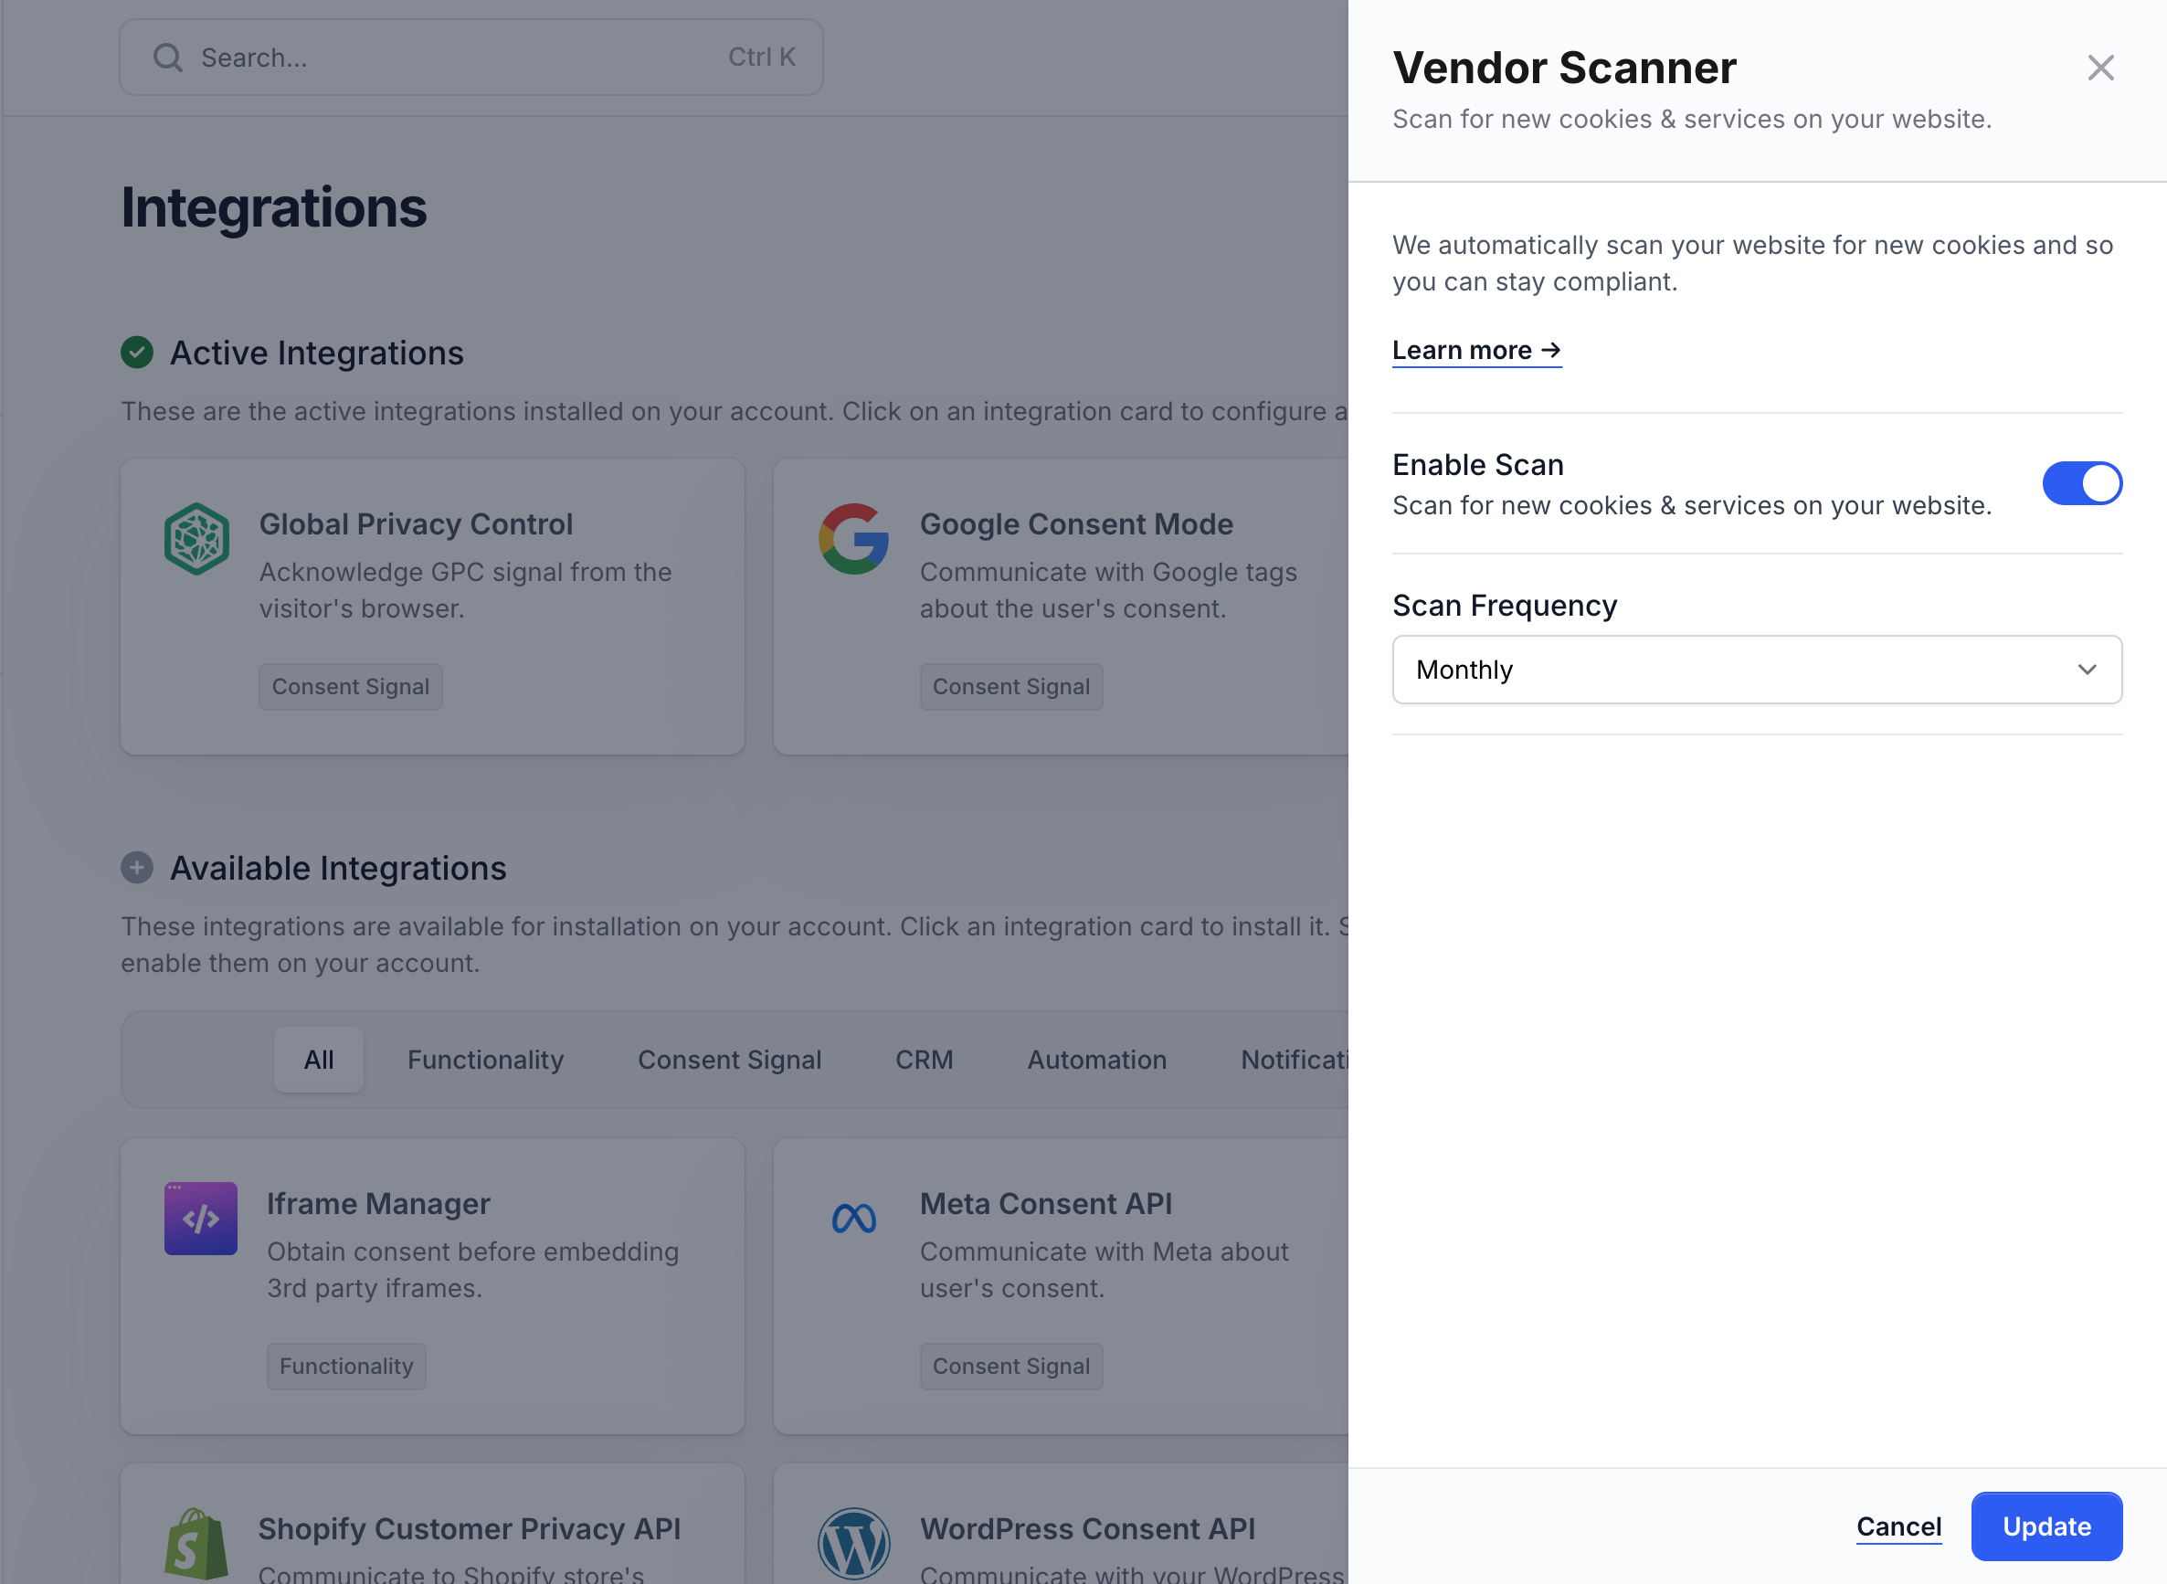Click the Google Consent Mode G logo
This screenshot has width=2167, height=1584.
(x=853, y=539)
